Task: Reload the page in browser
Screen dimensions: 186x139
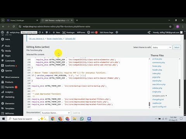Action: [14, 27]
